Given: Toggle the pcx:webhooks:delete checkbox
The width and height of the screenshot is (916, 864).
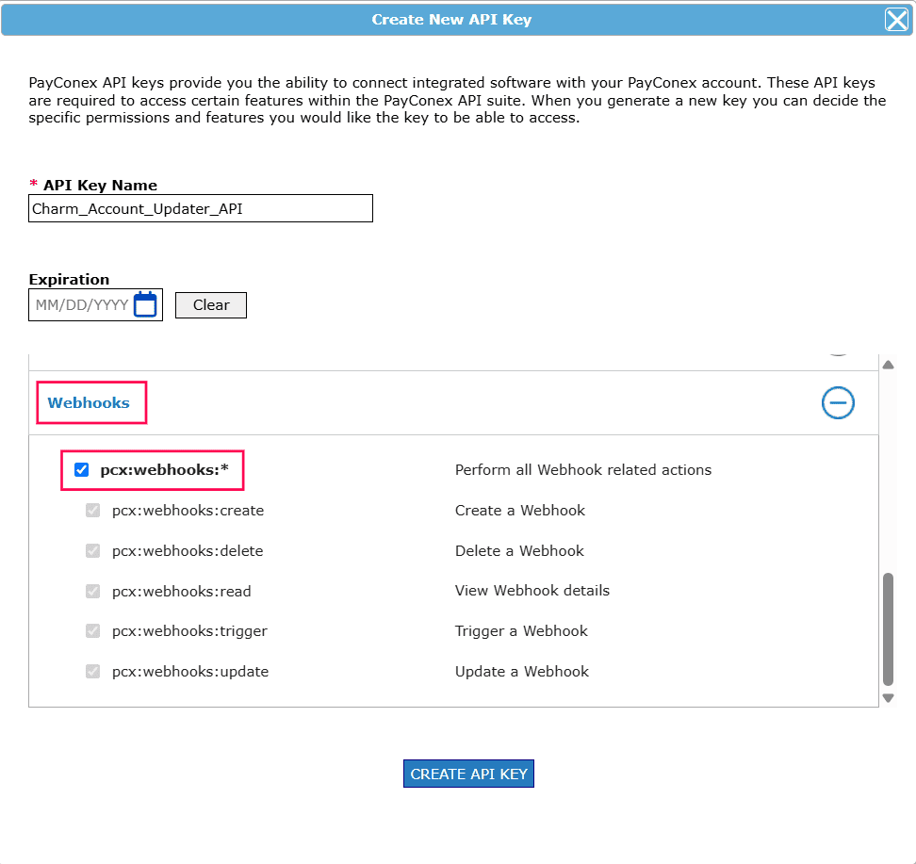Looking at the screenshot, I should [x=93, y=550].
